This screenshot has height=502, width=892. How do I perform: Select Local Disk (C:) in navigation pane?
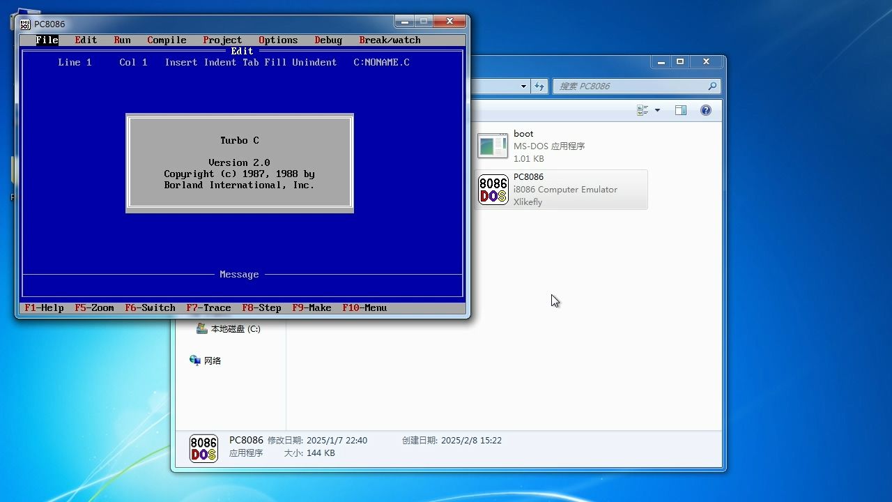coord(229,328)
